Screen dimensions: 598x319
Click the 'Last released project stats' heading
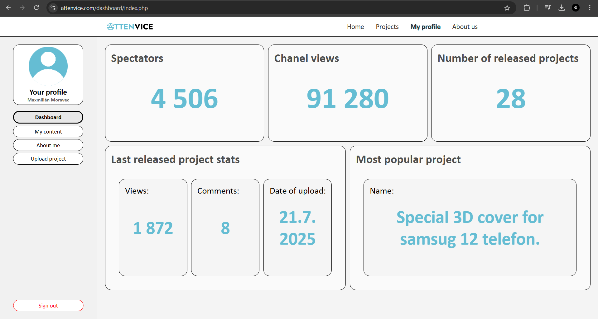click(175, 160)
